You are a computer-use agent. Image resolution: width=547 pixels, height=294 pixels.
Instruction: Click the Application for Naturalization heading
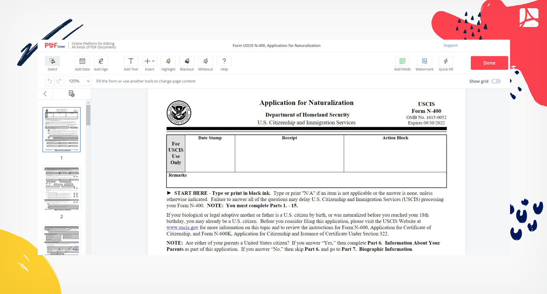[x=306, y=103]
